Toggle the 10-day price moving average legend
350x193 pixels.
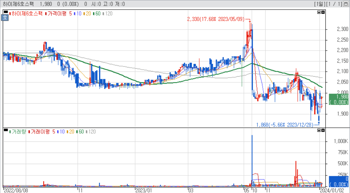(x=78, y=14)
